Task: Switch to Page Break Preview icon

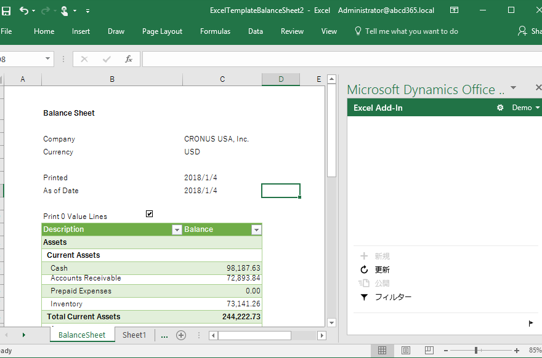Action: point(429,351)
